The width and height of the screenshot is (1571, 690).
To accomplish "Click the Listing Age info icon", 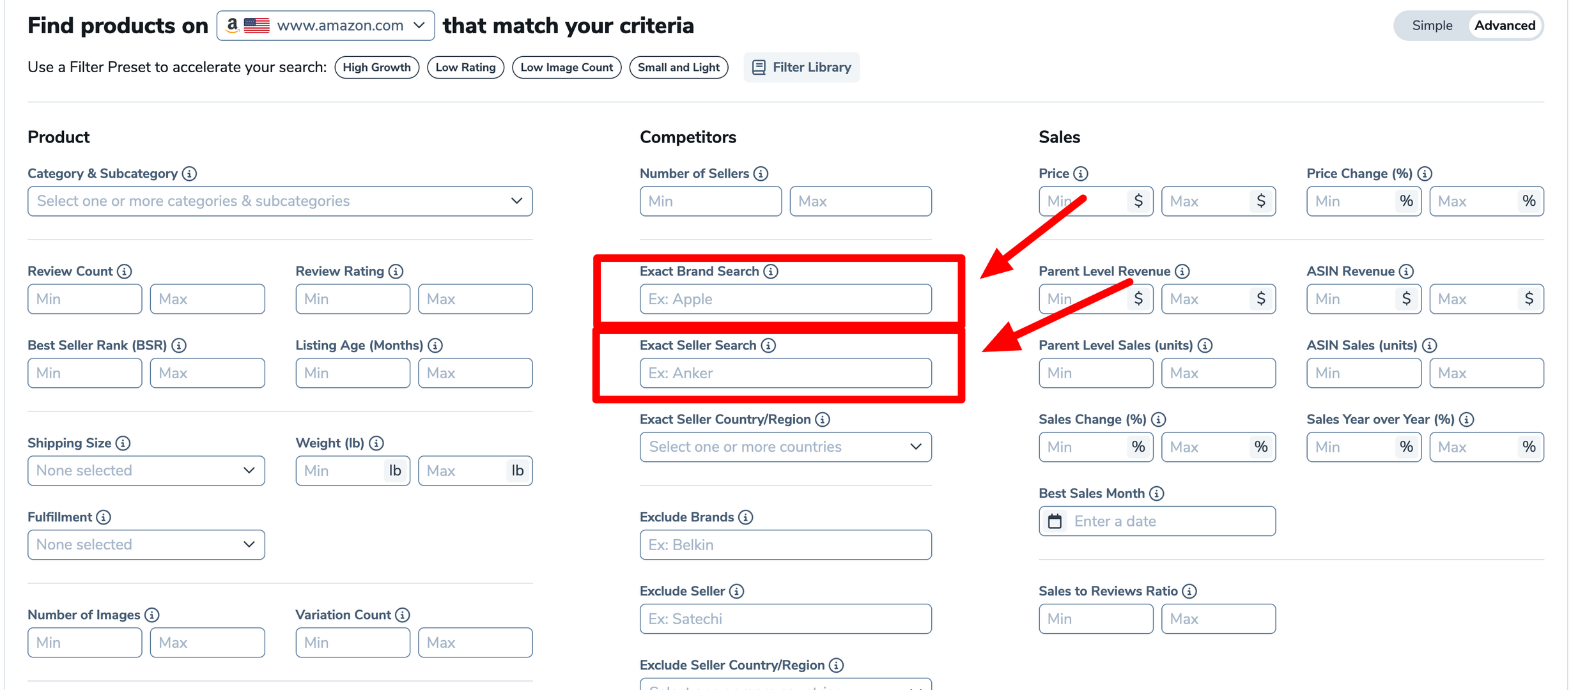I will 435,346.
